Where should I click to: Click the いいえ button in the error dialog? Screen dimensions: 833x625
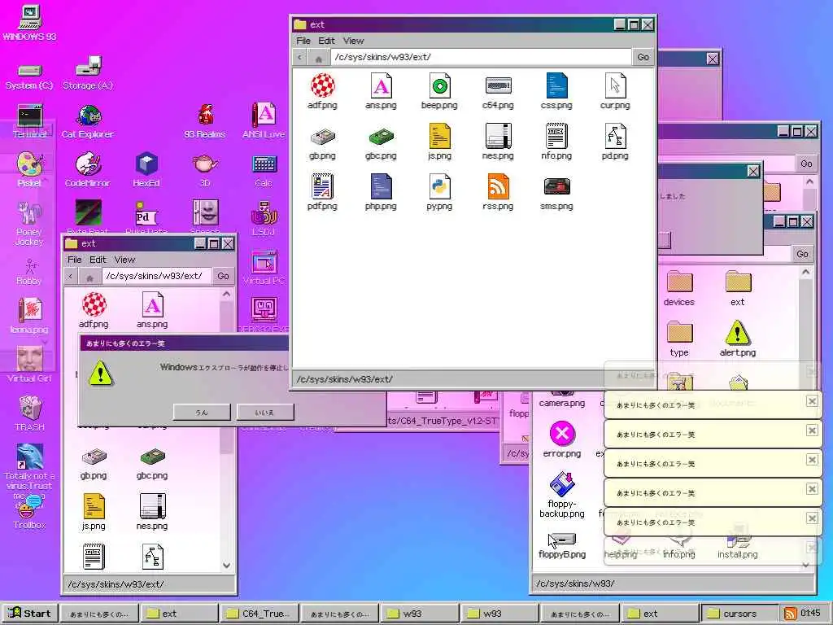264,413
